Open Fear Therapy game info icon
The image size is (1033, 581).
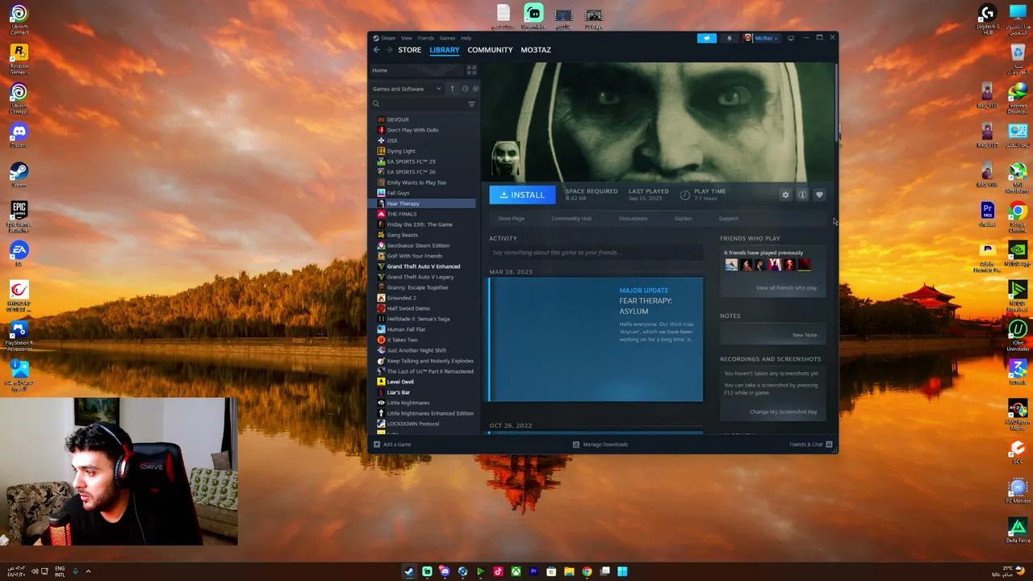click(802, 194)
